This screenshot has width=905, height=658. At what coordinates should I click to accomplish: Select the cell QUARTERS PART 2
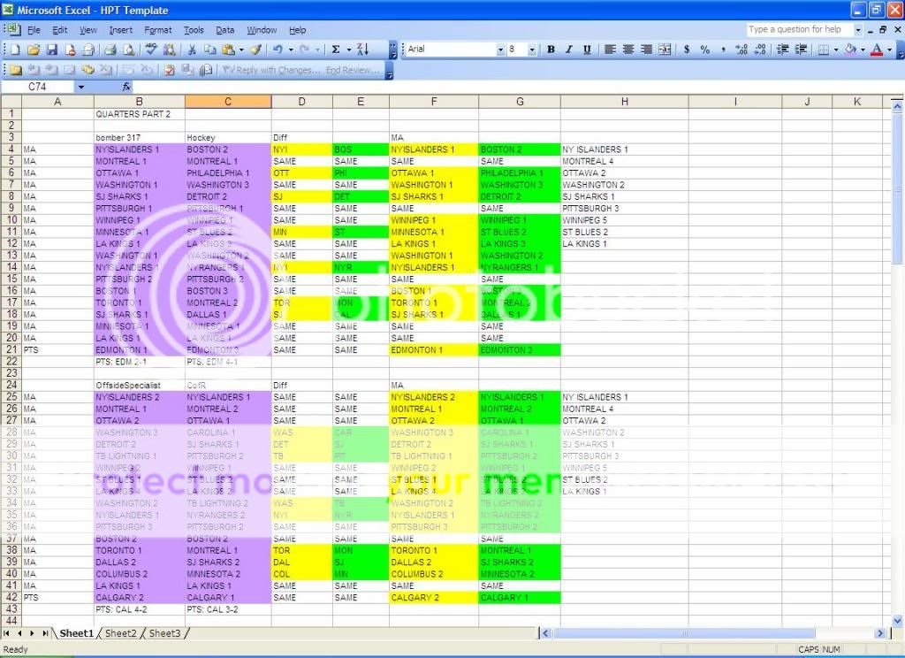click(x=139, y=114)
